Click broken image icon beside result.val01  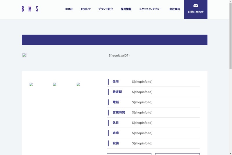click(x=24, y=55)
